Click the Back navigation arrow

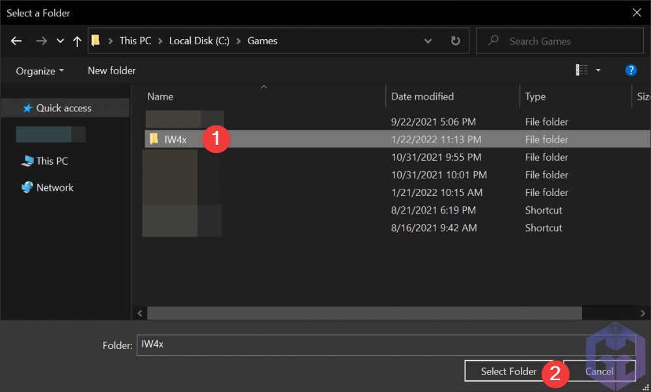17,41
